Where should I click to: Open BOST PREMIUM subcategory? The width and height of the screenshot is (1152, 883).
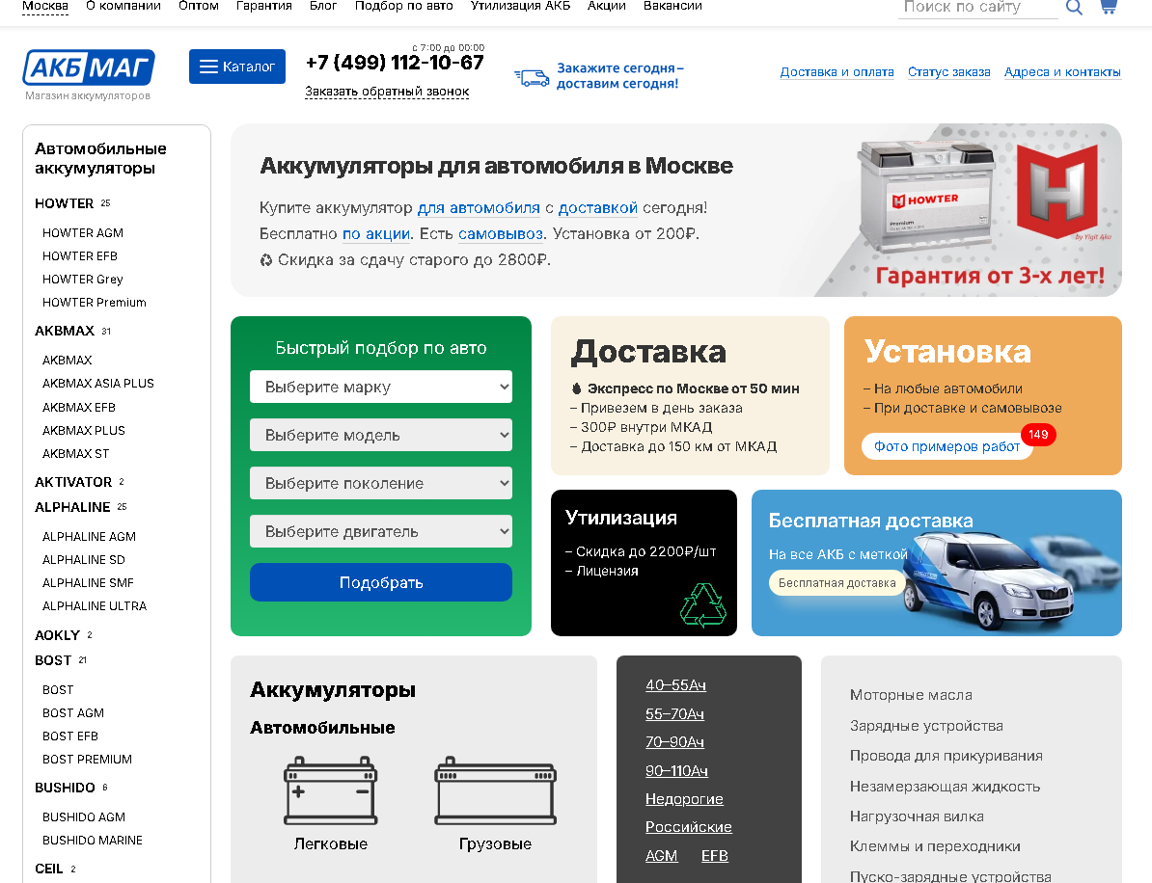pos(88,760)
